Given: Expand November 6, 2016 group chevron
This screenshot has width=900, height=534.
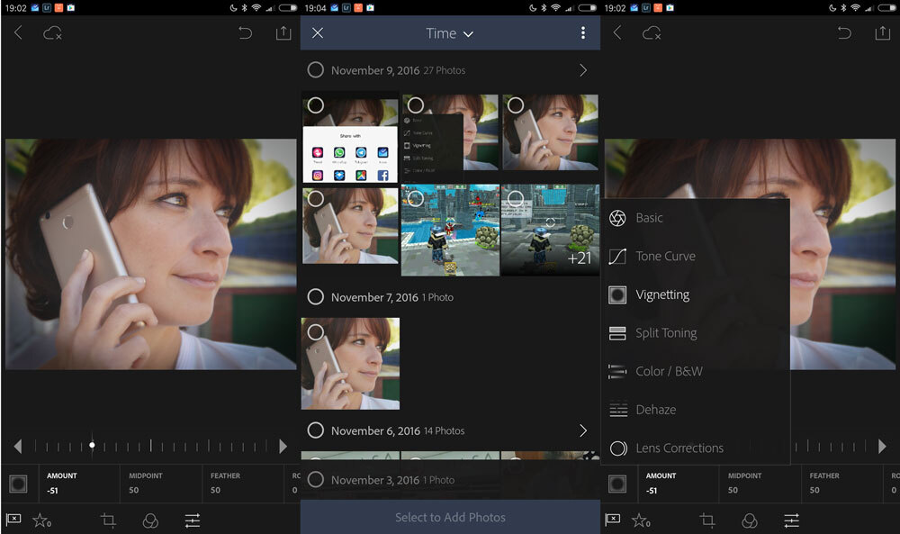Looking at the screenshot, I should (x=582, y=430).
